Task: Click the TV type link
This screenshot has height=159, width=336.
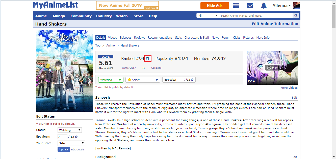Action: pyautogui.click(x=143, y=68)
